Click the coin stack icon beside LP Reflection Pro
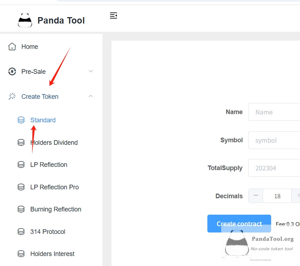This screenshot has height=266, width=300. [21, 187]
